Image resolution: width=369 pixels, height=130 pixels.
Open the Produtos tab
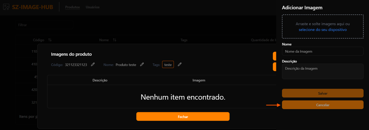click(x=73, y=7)
